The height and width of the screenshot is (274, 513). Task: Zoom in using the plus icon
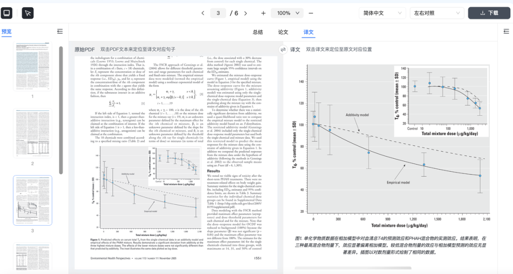pyautogui.click(x=263, y=13)
